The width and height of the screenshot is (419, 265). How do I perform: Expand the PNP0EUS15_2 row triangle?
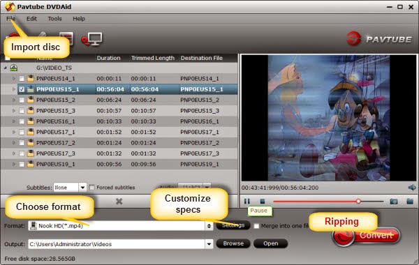[x=14, y=100]
